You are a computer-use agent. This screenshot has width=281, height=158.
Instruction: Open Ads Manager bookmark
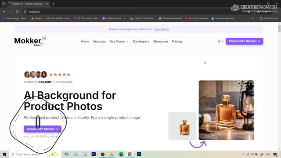14,18
